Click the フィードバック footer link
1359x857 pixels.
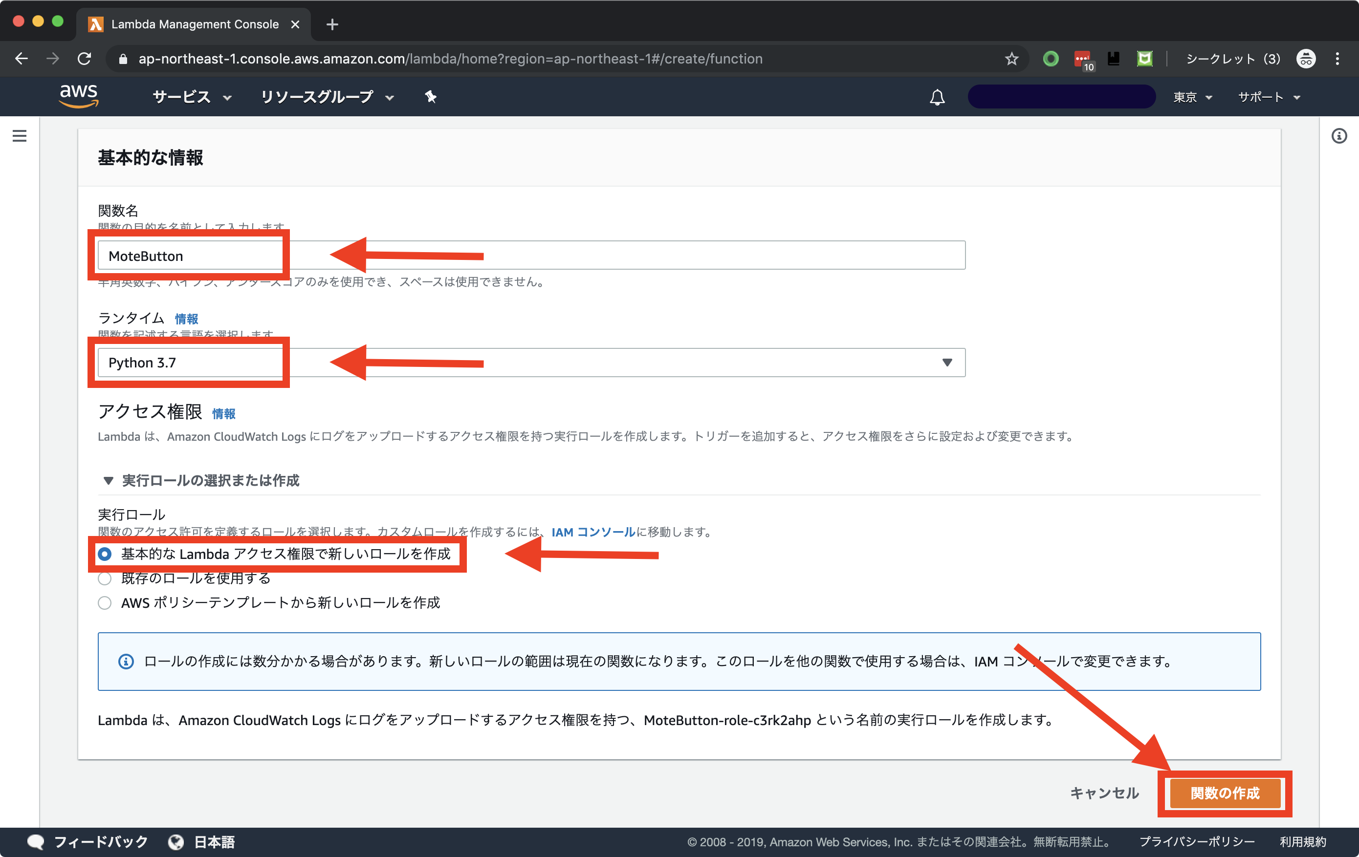coord(100,842)
